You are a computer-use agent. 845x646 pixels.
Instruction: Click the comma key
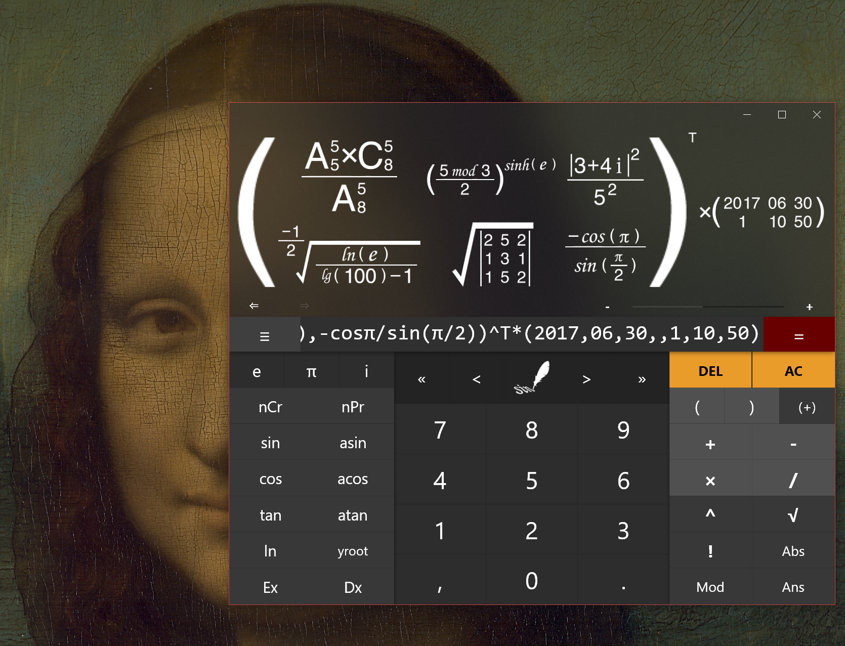pos(440,580)
